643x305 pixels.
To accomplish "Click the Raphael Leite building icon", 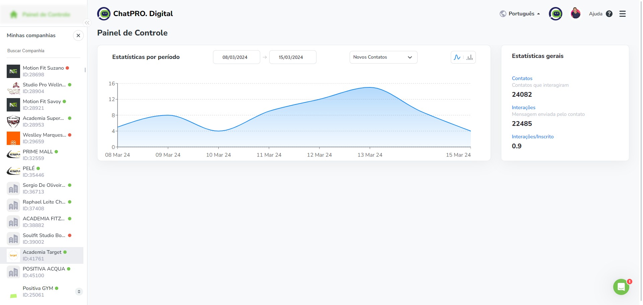I will pyautogui.click(x=13, y=205).
